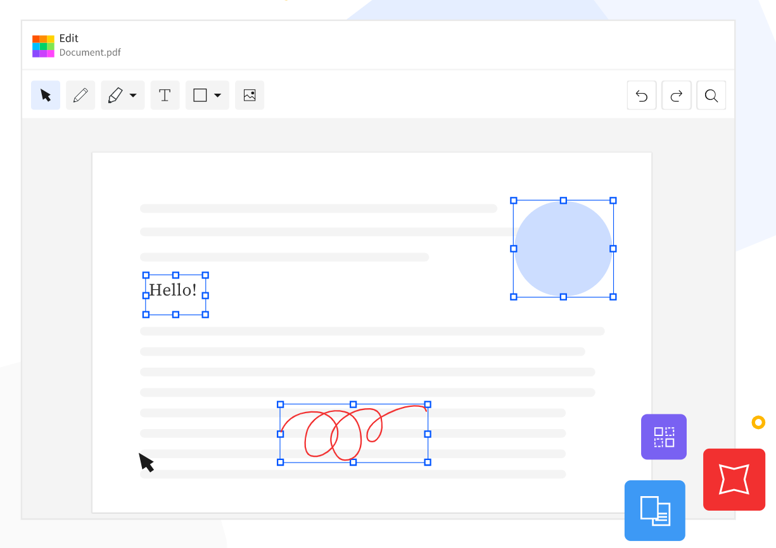The height and width of the screenshot is (548, 776).
Task: Select the Text tool
Action: [165, 96]
